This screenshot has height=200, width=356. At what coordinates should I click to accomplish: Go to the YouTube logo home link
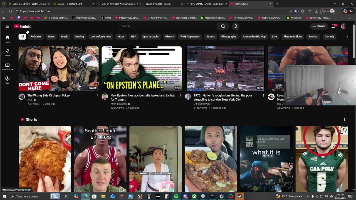point(23,26)
